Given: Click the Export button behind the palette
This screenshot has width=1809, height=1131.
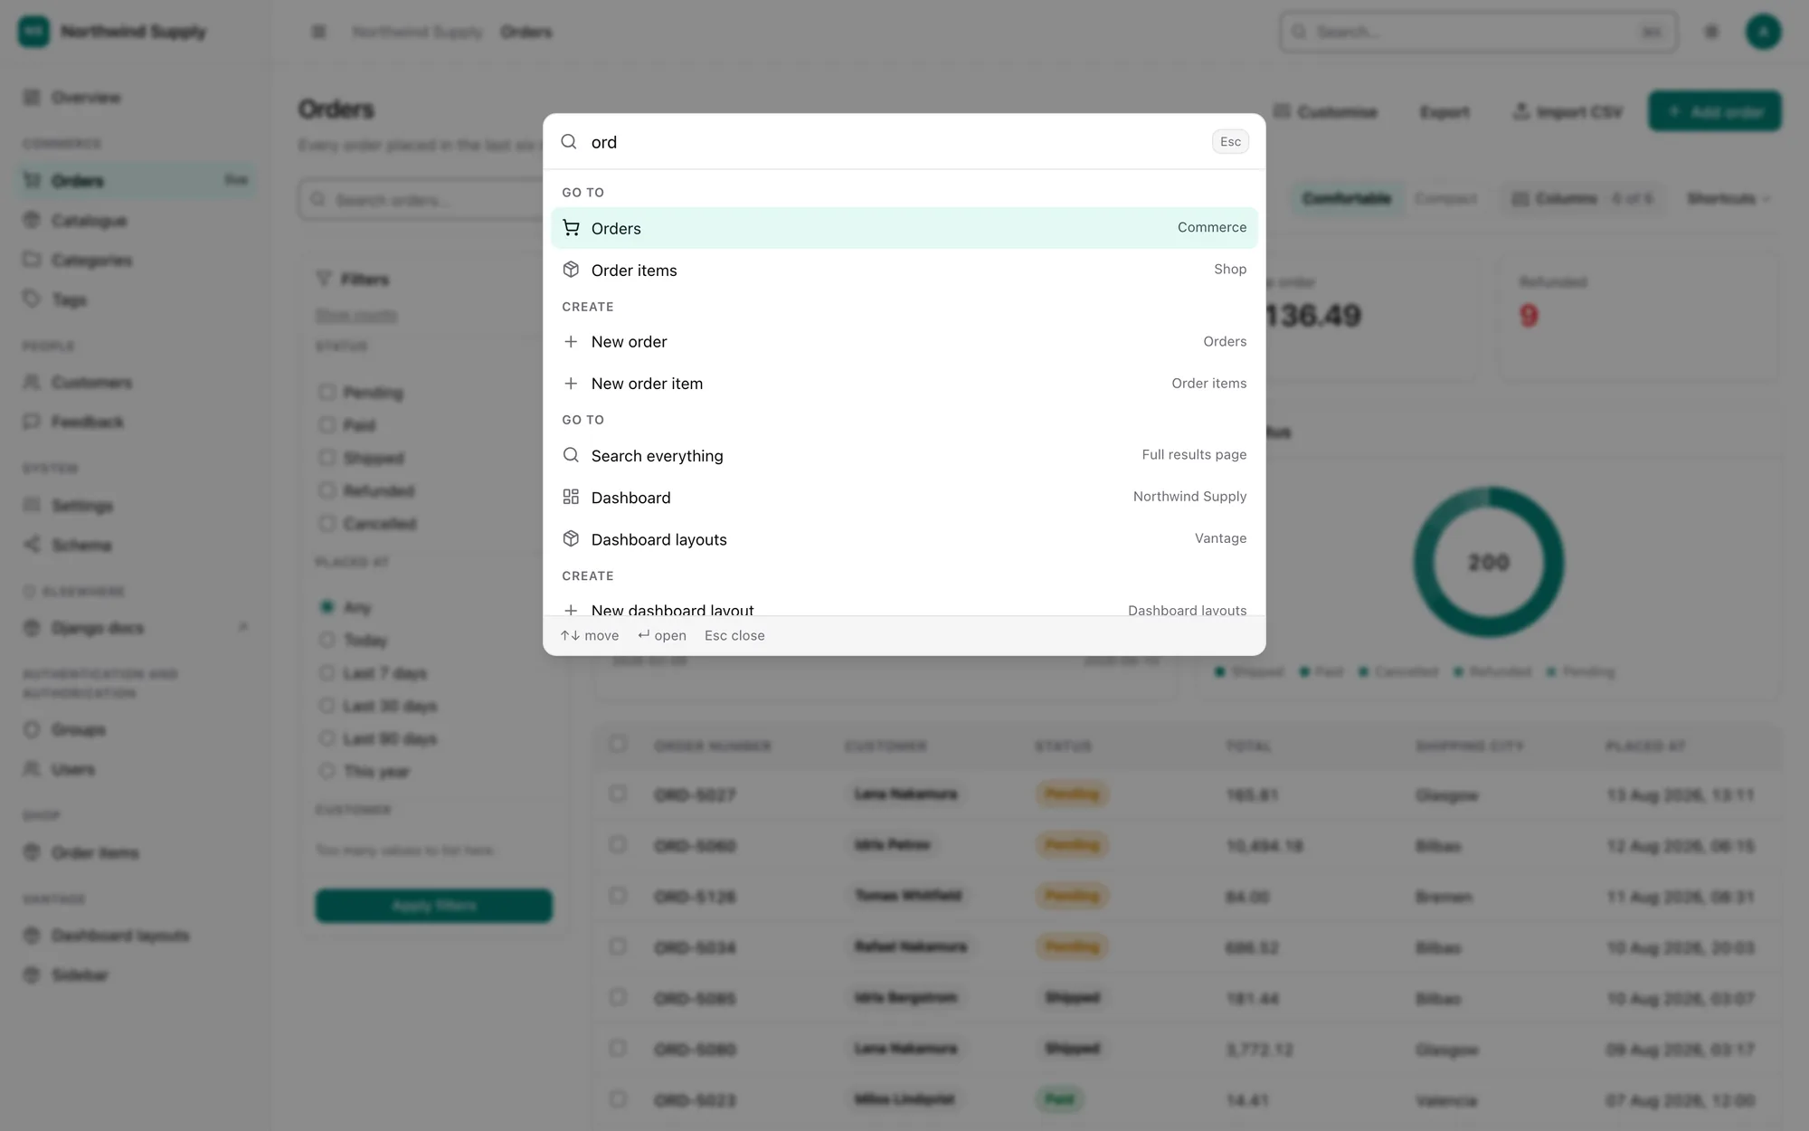Looking at the screenshot, I should [1444, 111].
